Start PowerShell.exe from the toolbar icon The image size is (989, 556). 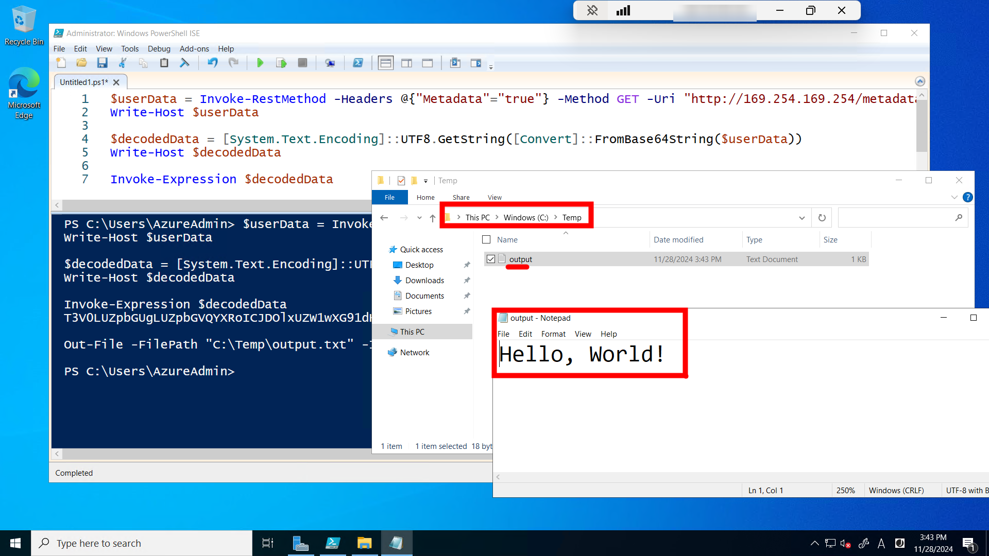tap(357, 63)
